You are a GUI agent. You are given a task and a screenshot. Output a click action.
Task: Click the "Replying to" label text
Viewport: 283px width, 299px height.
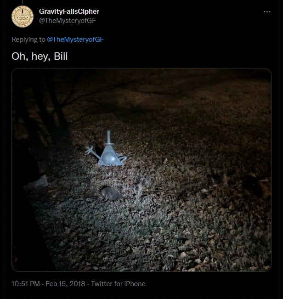point(28,39)
